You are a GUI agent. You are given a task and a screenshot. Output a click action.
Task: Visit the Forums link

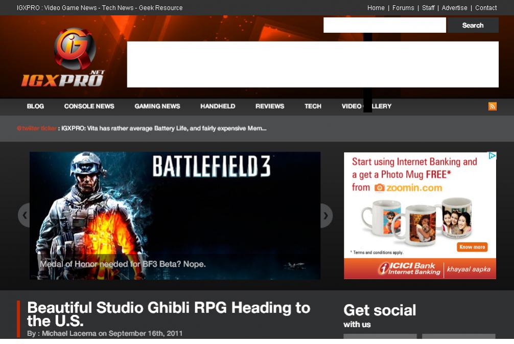403,8
